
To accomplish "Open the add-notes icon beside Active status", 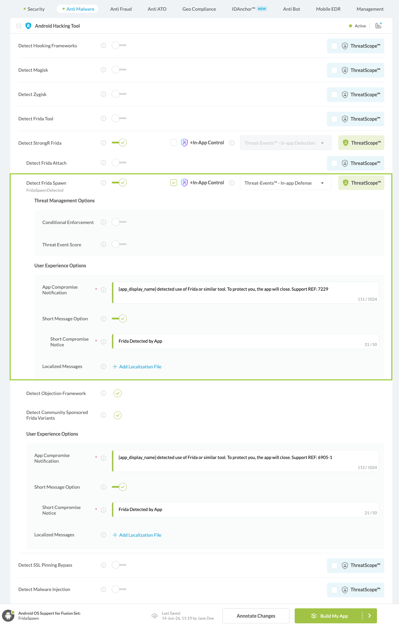I will (x=379, y=26).
